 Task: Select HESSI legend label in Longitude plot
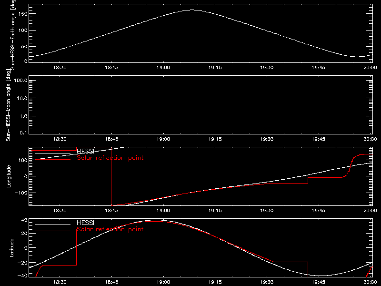[85, 151]
